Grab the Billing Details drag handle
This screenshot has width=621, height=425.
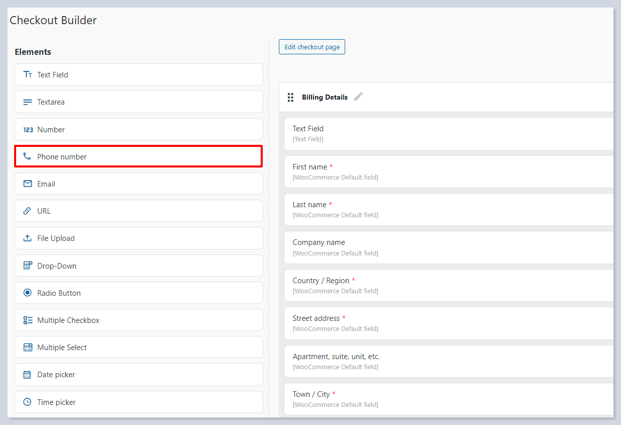click(x=290, y=97)
